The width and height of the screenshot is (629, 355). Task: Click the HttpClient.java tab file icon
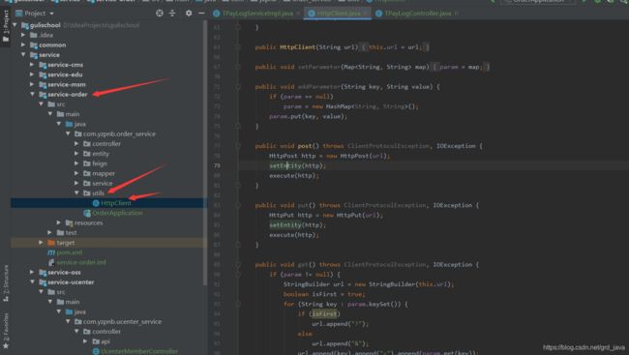click(x=312, y=14)
